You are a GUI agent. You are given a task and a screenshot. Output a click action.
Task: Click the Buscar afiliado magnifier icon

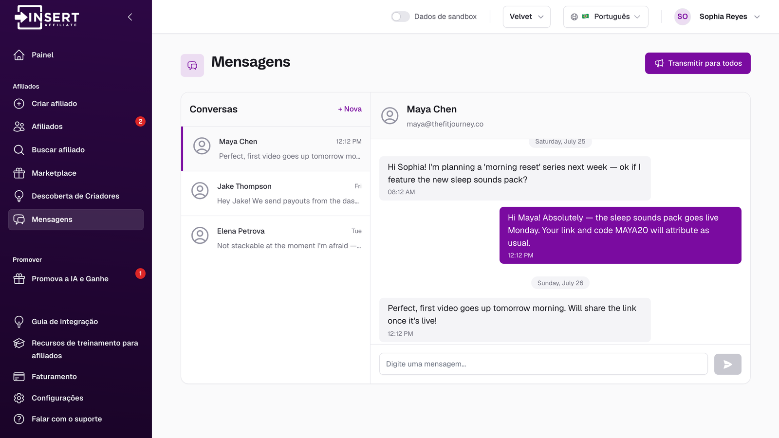(x=19, y=150)
